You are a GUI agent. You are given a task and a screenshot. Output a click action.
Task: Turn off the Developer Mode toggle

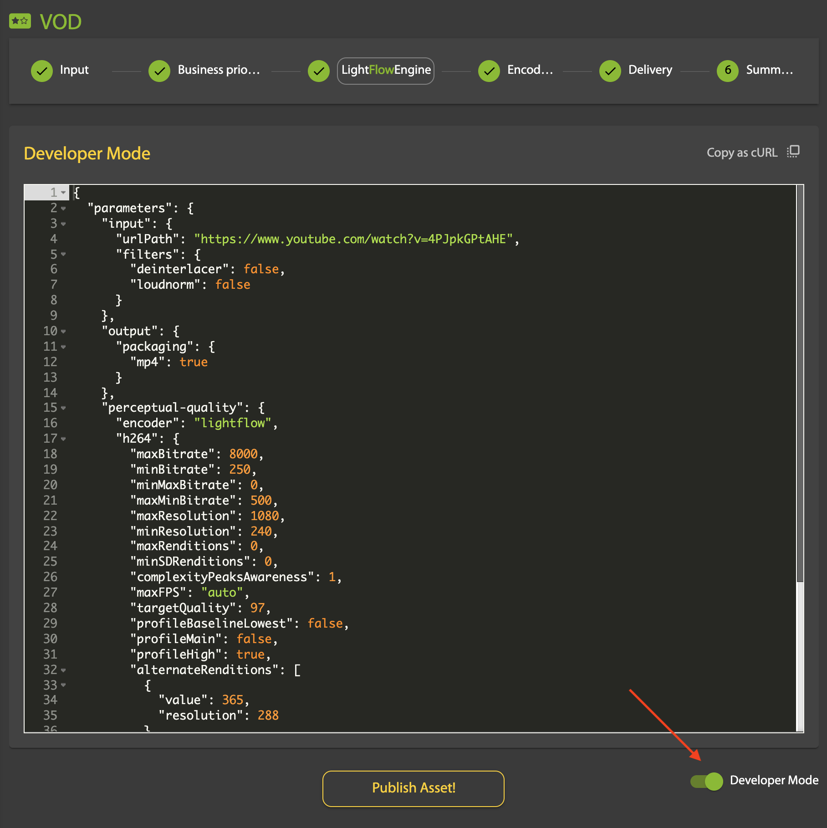tap(707, 781)
